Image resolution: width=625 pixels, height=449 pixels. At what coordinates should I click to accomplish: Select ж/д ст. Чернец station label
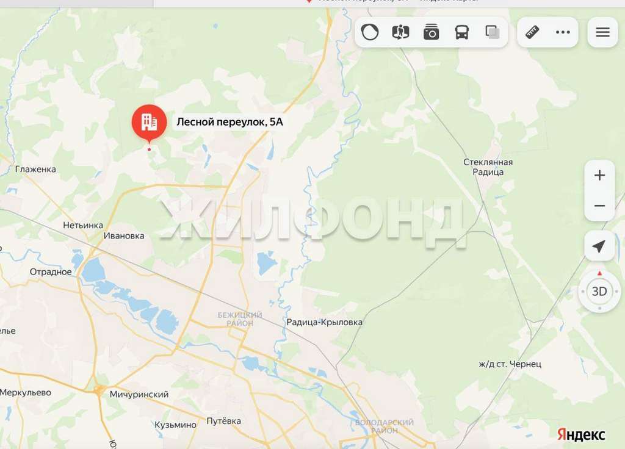(510, 364)
